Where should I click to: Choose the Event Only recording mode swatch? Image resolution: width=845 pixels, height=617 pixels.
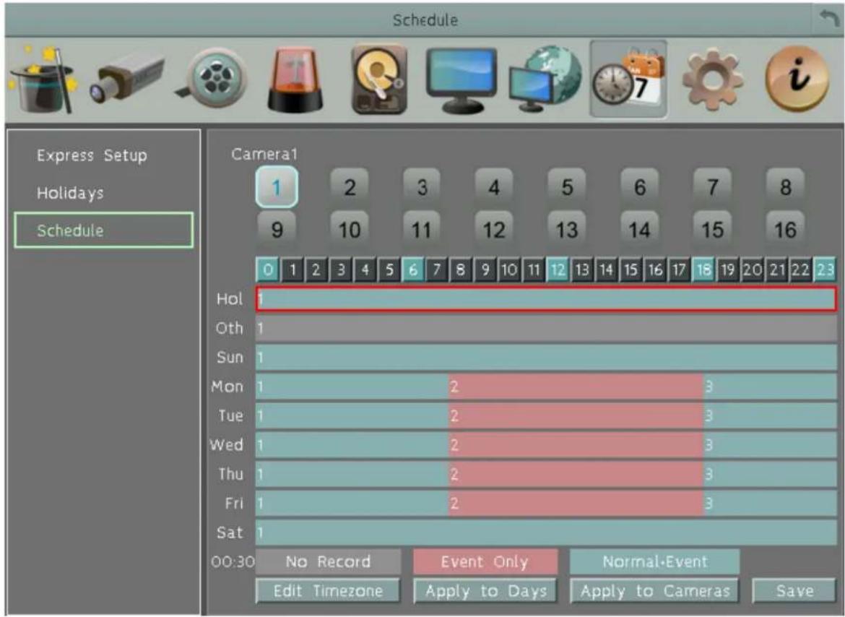(485, 561)
